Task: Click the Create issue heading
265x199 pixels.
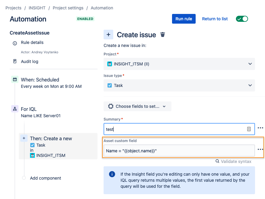Action: click(x=136, y=35)
